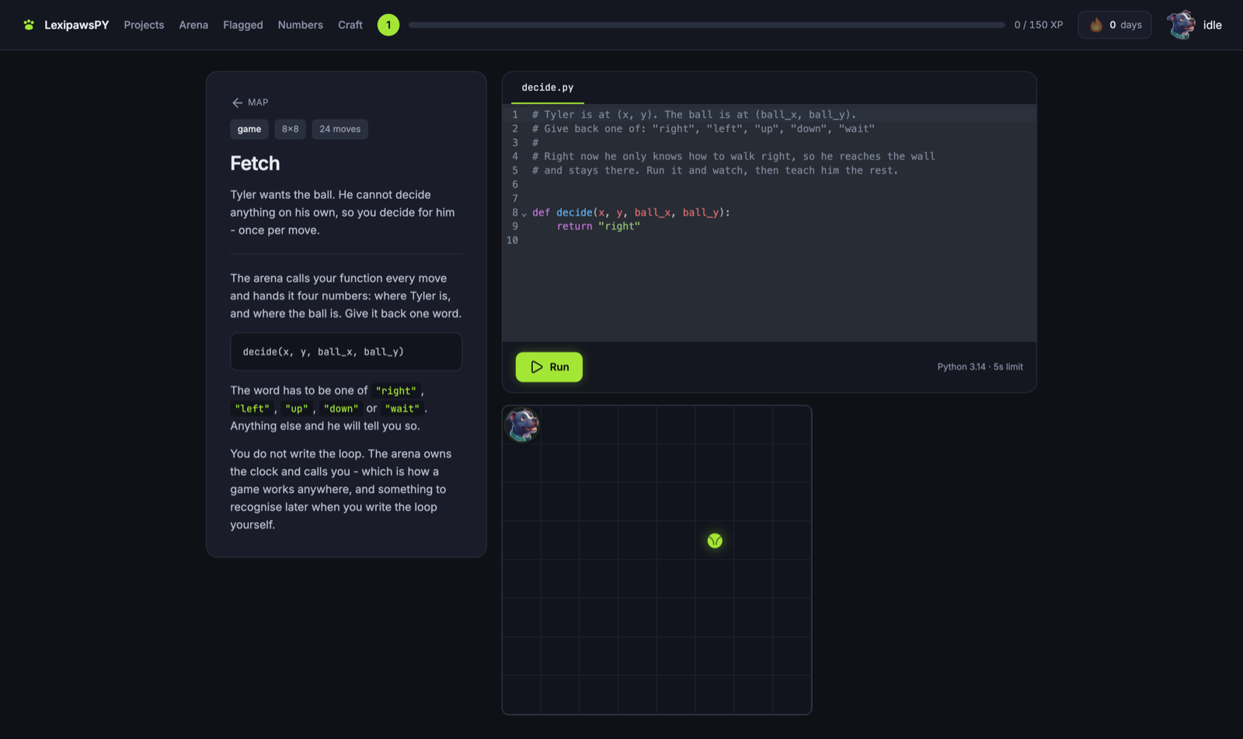The width and height of the screenshot is (1243, 739).
Task: Click the 8×8 tag
Action: point(291,129)
